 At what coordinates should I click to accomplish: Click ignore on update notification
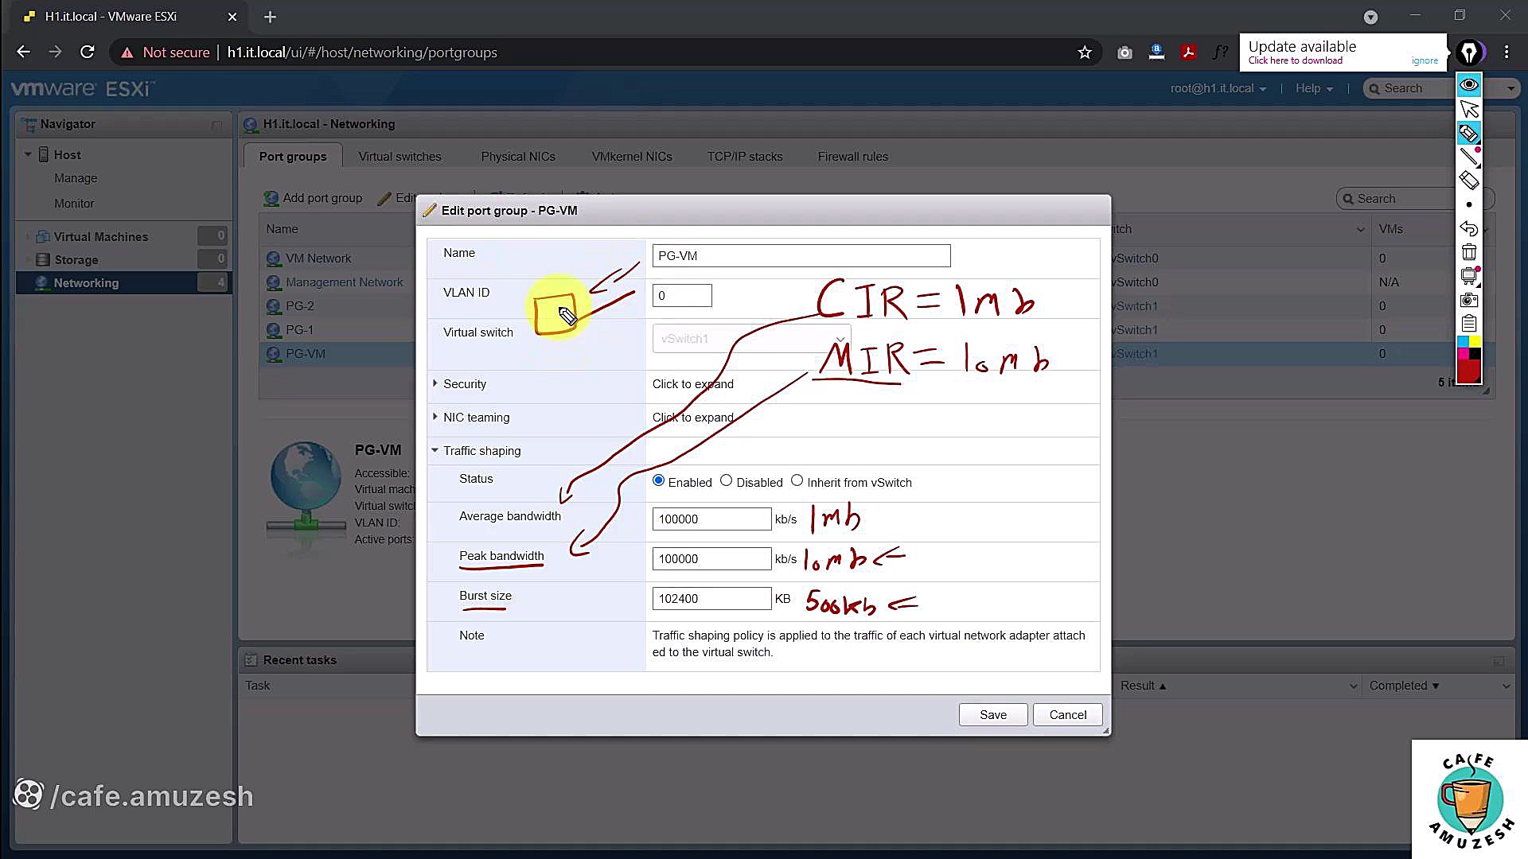[x=1425, y=60]
